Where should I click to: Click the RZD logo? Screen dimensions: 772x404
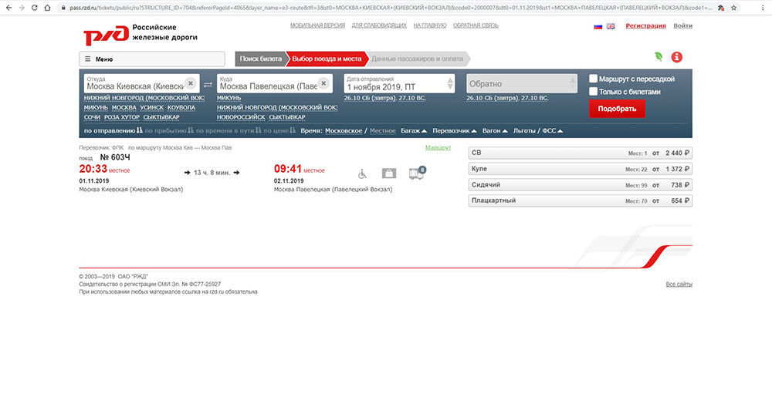point(106,35)
